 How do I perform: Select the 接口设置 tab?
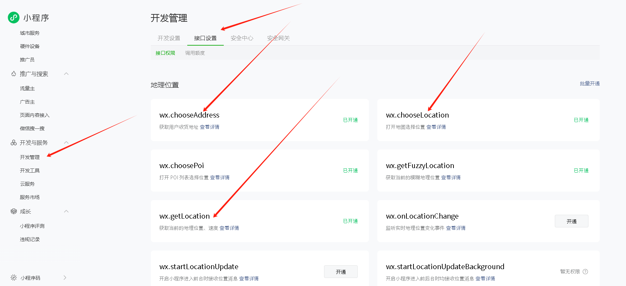(x=205, y=38)
